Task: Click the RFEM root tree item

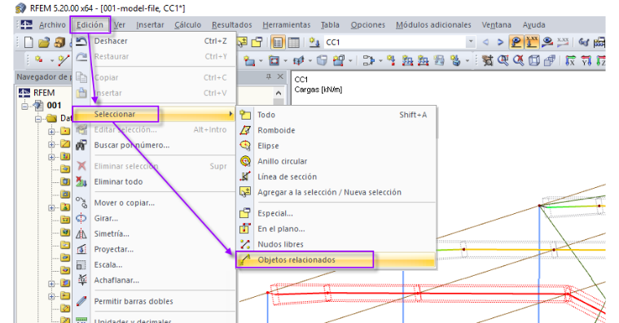Action: [x=44, y=93]
